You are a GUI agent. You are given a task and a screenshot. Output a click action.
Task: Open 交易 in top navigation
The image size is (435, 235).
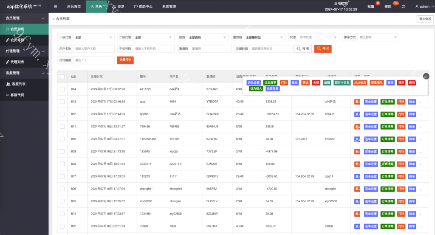pyautogui.click(x=118, y=6)
